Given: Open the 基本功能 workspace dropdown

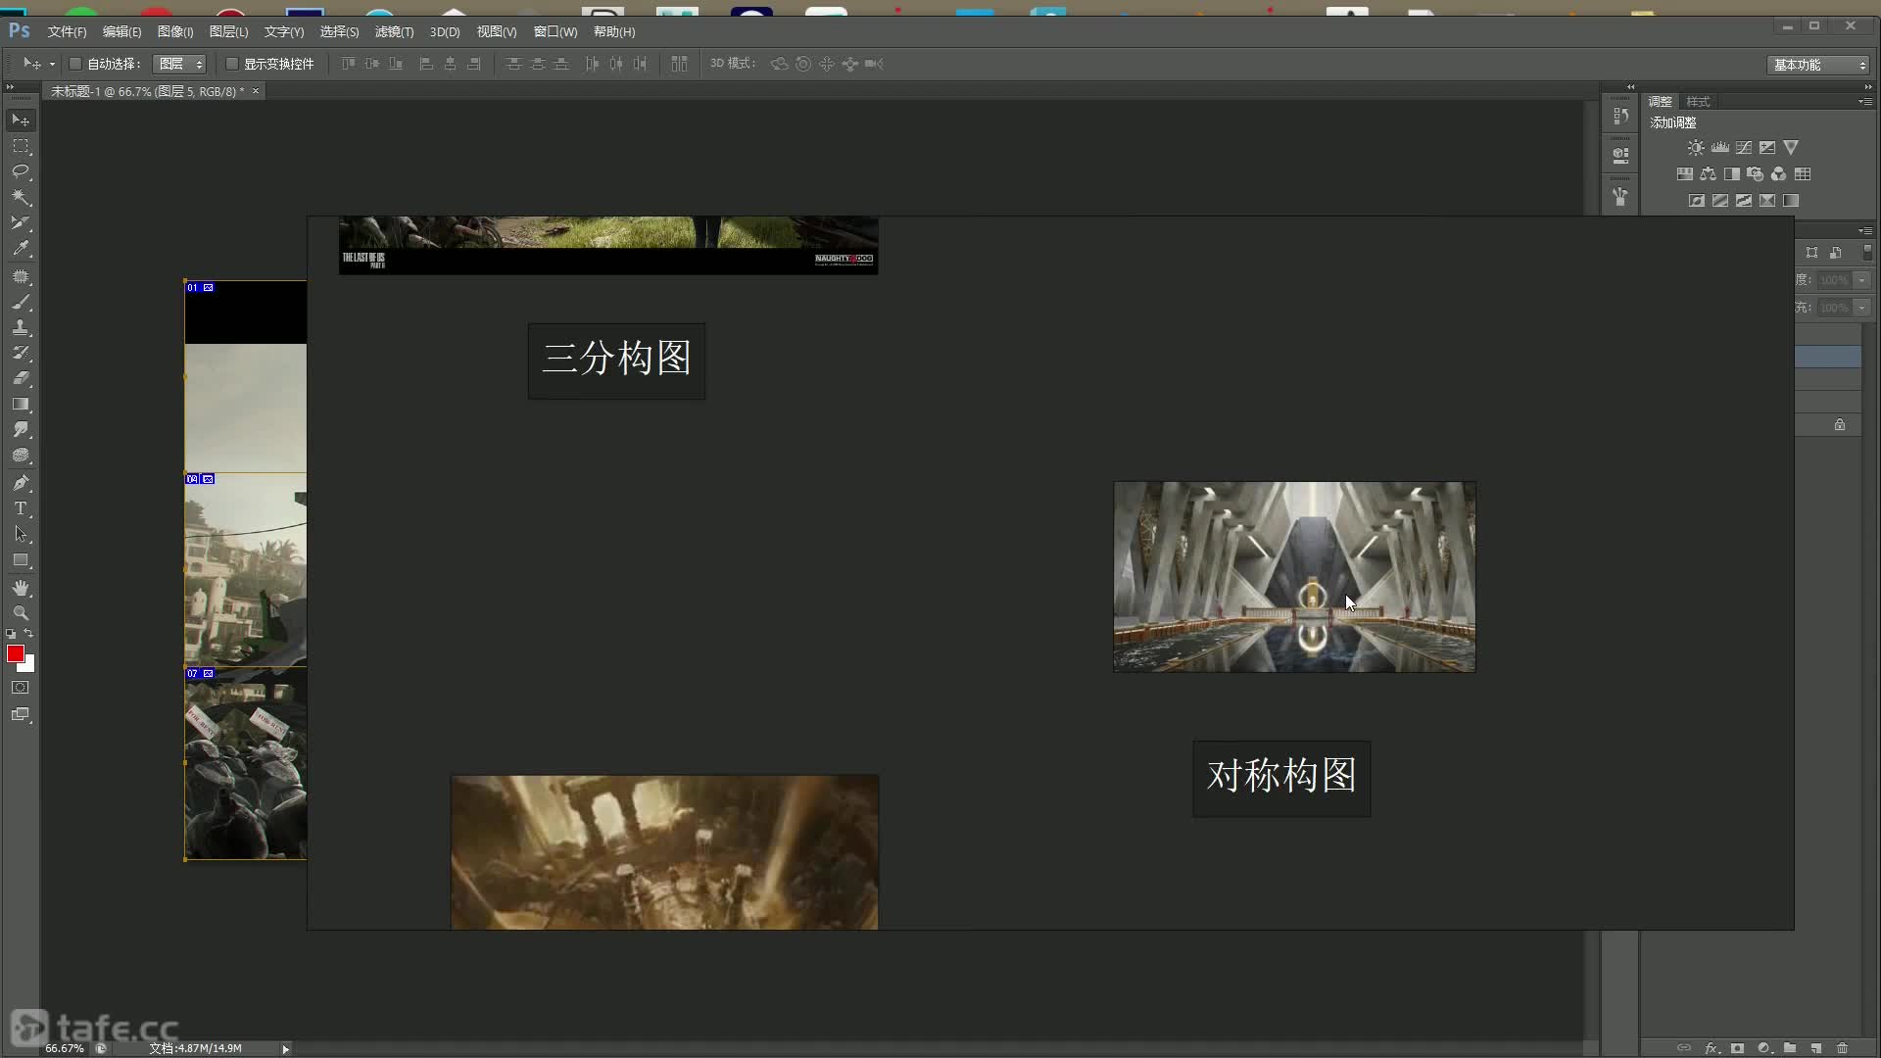Looking at the screenshot, I should tap(1819, 65).
